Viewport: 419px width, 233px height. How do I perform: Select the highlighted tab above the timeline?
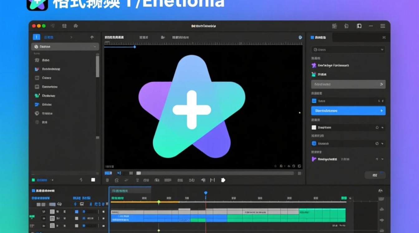pyautogui.click(x=130, y=190)
